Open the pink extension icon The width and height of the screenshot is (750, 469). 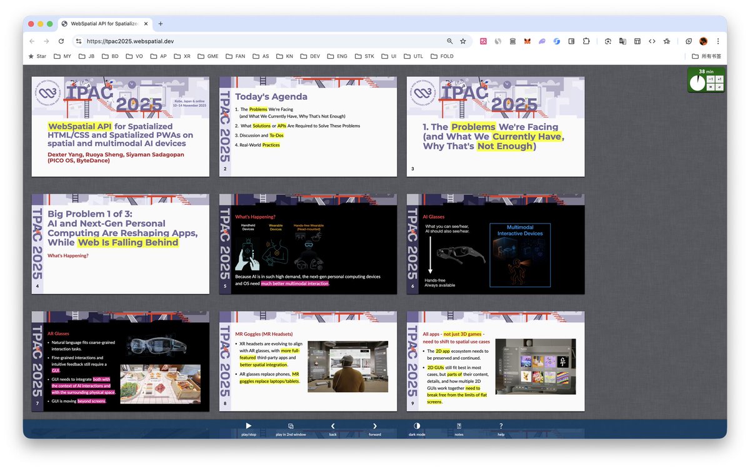pos(483,41)
